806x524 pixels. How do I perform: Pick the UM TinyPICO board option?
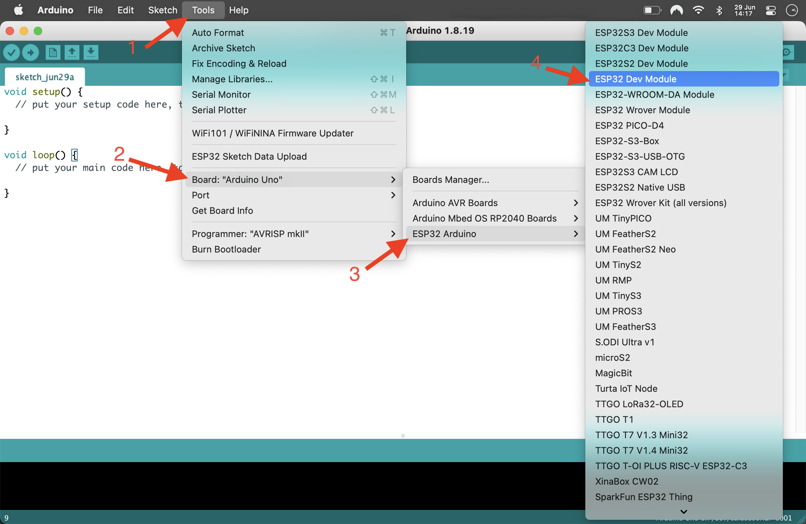[x=623, y=218]
